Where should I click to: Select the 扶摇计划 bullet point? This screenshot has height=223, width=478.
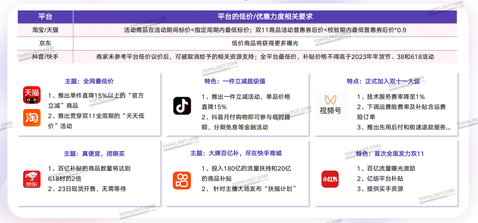(249, 189)
